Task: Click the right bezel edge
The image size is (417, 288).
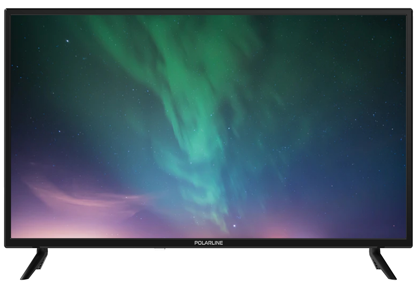Action: [409, 125]
